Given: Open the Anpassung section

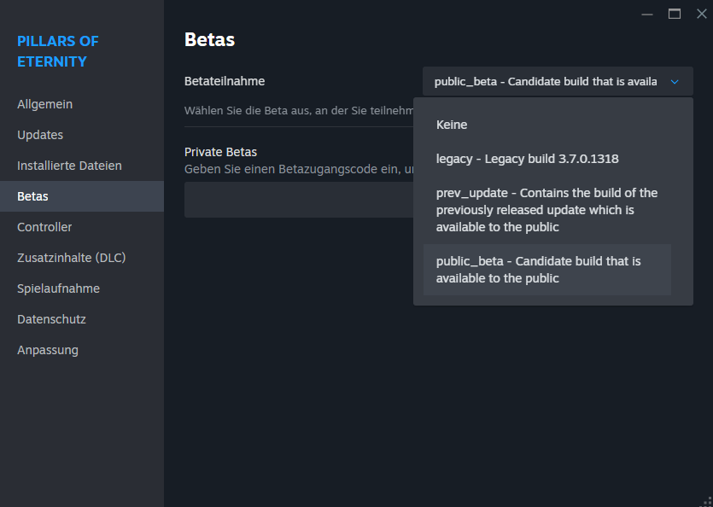Looking at the screenshot, I should (47, 349).
